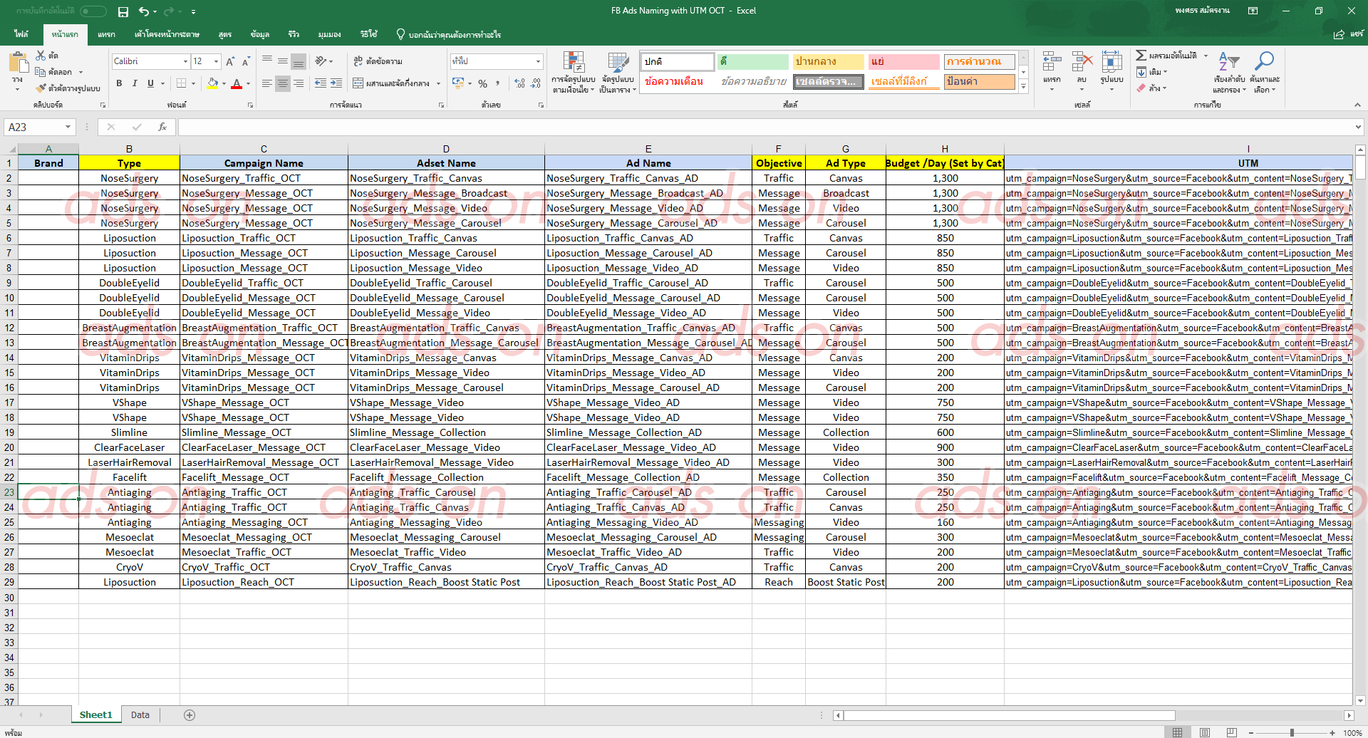Toggle the AutoSave switch
Image resolution: width=1368 pixels, height=738 pixels.
pos(93,11)
